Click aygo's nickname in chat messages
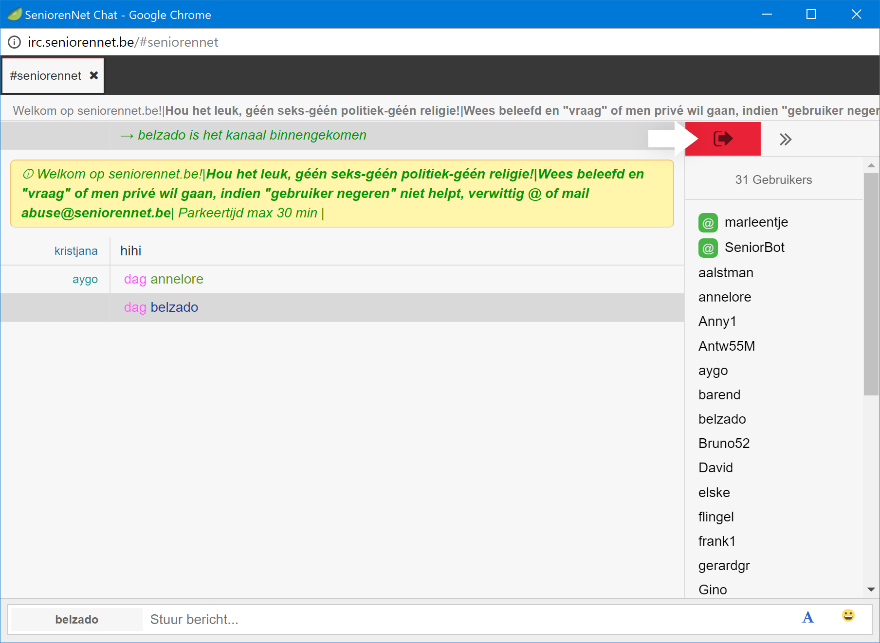 [85, 279]
